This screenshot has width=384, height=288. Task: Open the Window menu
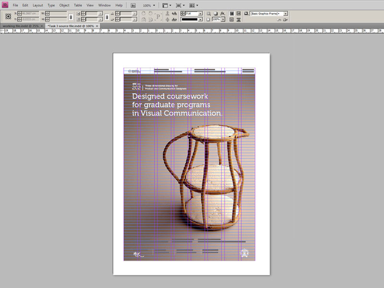pyautogui.click(x=104, y=5)
